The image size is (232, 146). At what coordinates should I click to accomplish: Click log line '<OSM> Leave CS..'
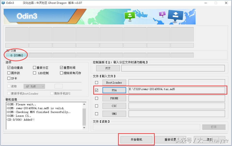pos(19,116)
